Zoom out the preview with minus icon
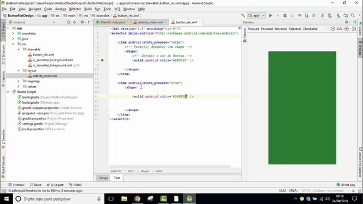 click(x=333, y=29)
